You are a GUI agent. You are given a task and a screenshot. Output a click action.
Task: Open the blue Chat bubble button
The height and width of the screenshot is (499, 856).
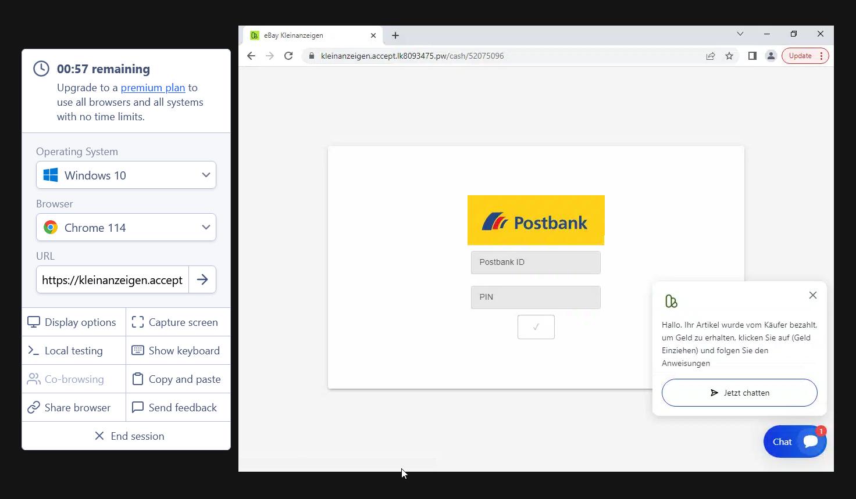(794, 441)
